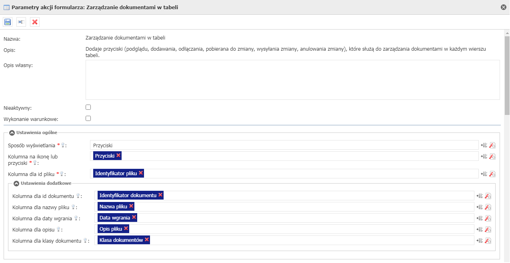Screen dimensions: 510x263
Task: Open value list icon for Kolumna na ikonę lub przyciski
Action: 484,156
